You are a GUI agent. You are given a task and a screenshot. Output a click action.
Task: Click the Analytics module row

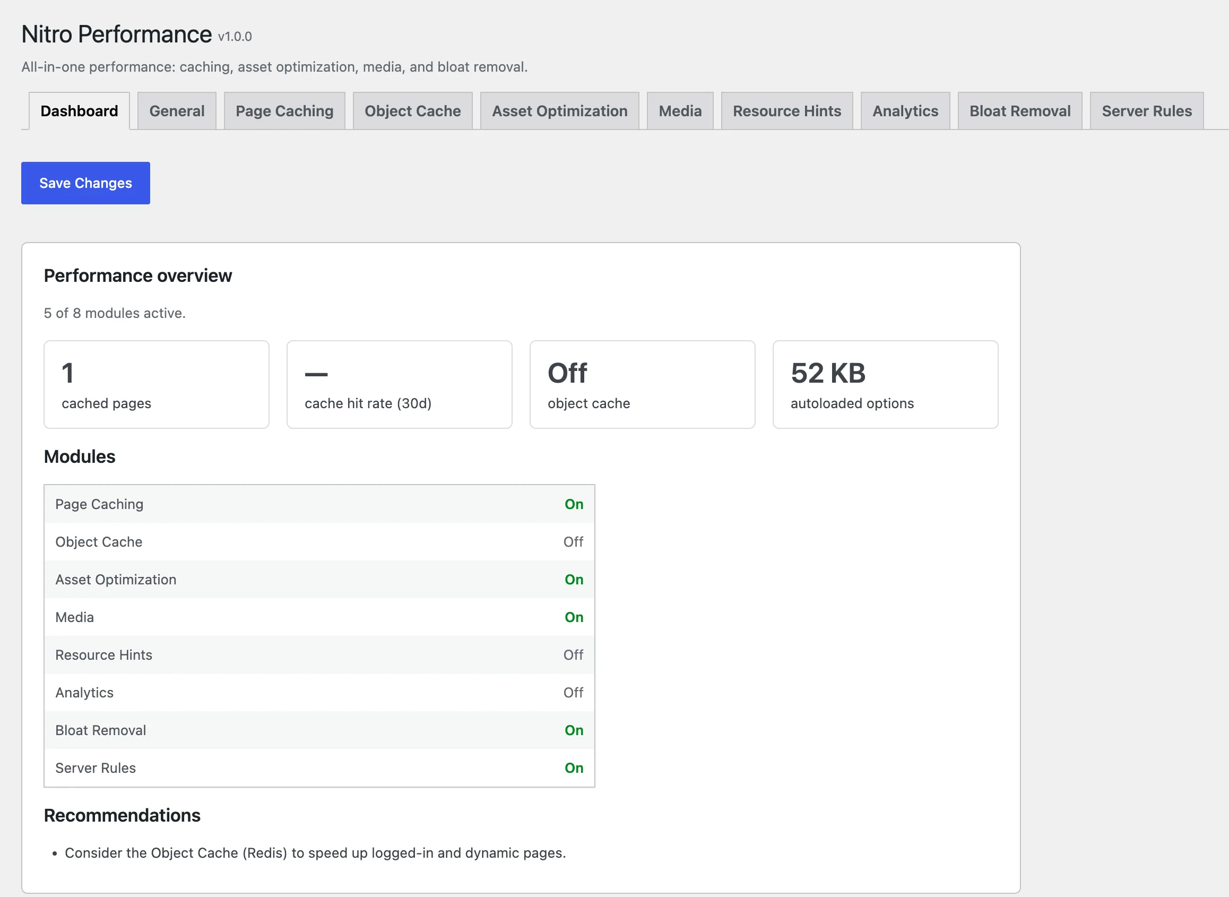click(x=319, y=693)
